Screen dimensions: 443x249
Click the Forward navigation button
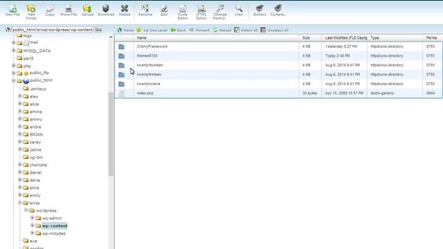199,30
